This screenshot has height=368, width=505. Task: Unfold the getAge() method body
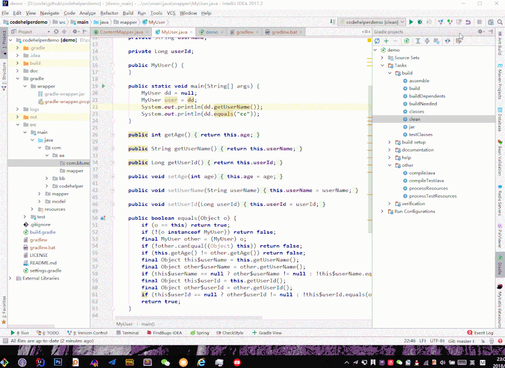click(x=113, y=135)
